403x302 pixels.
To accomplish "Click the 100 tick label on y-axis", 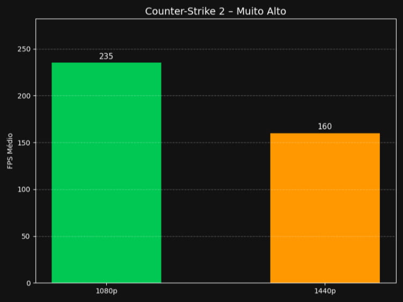I will coord(25,190).
